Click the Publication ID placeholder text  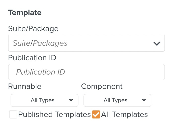pos(40,72)
